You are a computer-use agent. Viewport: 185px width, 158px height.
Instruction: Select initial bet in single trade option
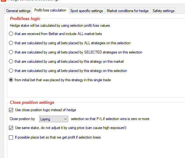pyautogui.click(x=11, y=80)
